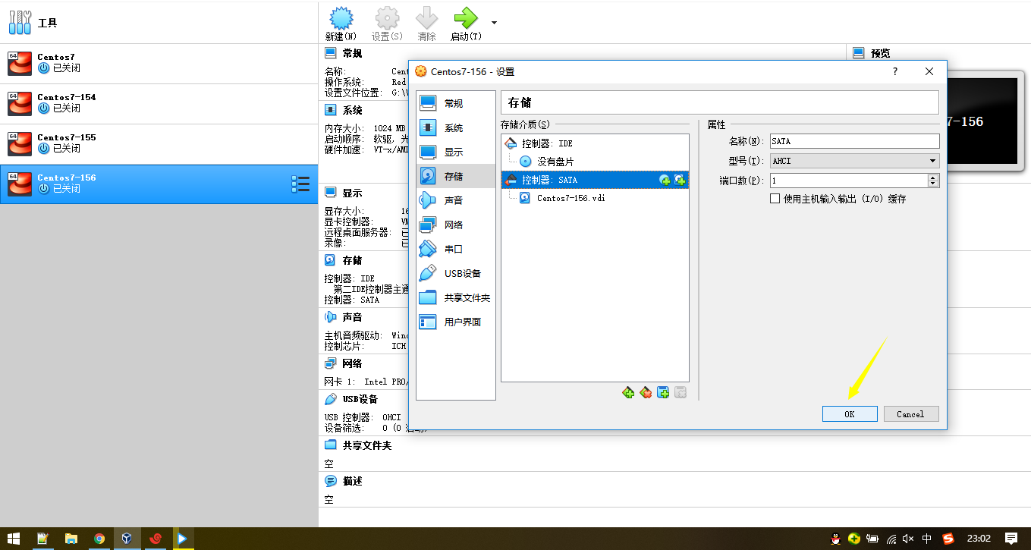
Task: Enable 使用主机输入输出 (I/O) 缓存 checkbox
Action: click(775, 199)
